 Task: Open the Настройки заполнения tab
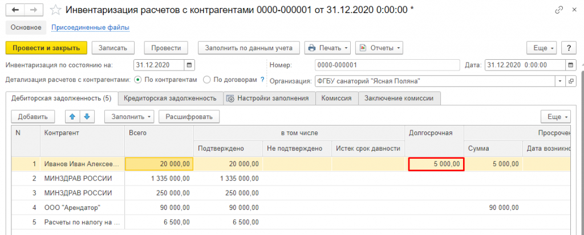(x=269, y=98)
